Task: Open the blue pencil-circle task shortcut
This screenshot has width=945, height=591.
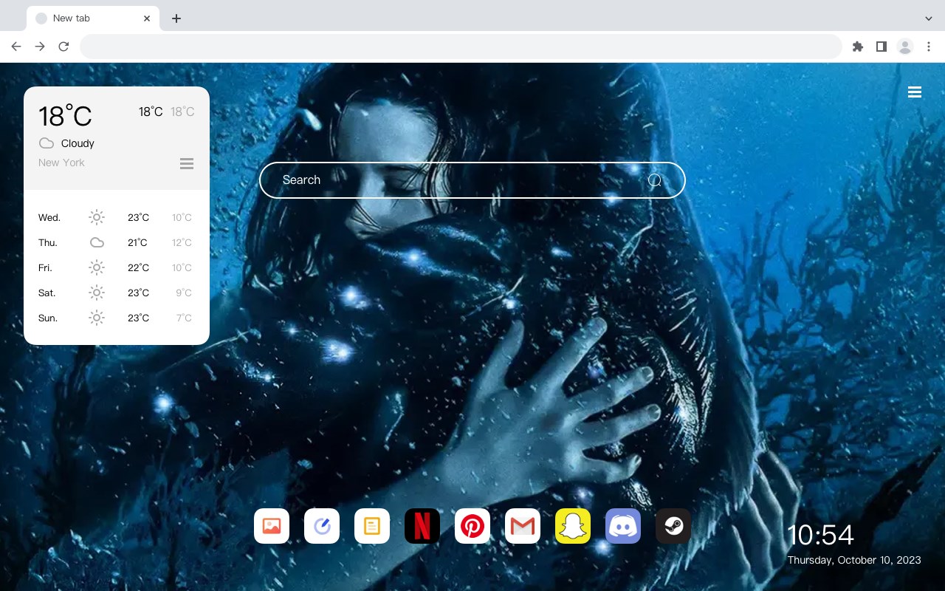Action: coord(322,526)
